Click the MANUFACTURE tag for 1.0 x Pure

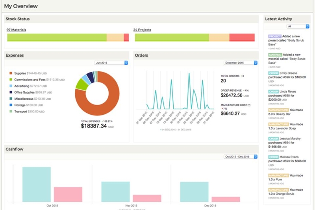(x=278, y=175)
